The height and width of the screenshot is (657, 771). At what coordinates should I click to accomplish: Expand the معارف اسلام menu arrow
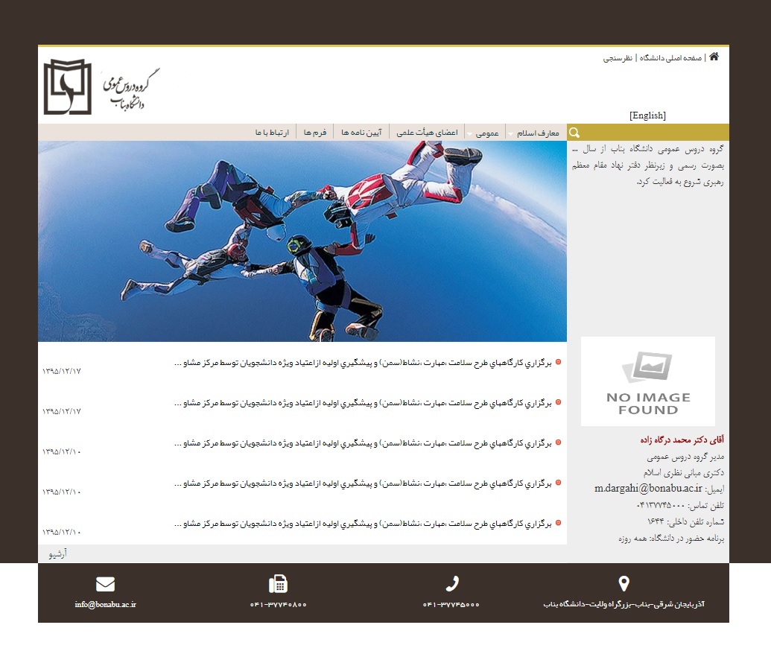pos(511,134)
